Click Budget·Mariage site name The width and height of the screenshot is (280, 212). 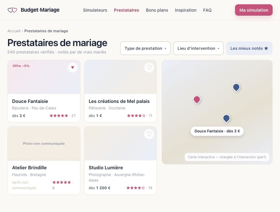40,10
